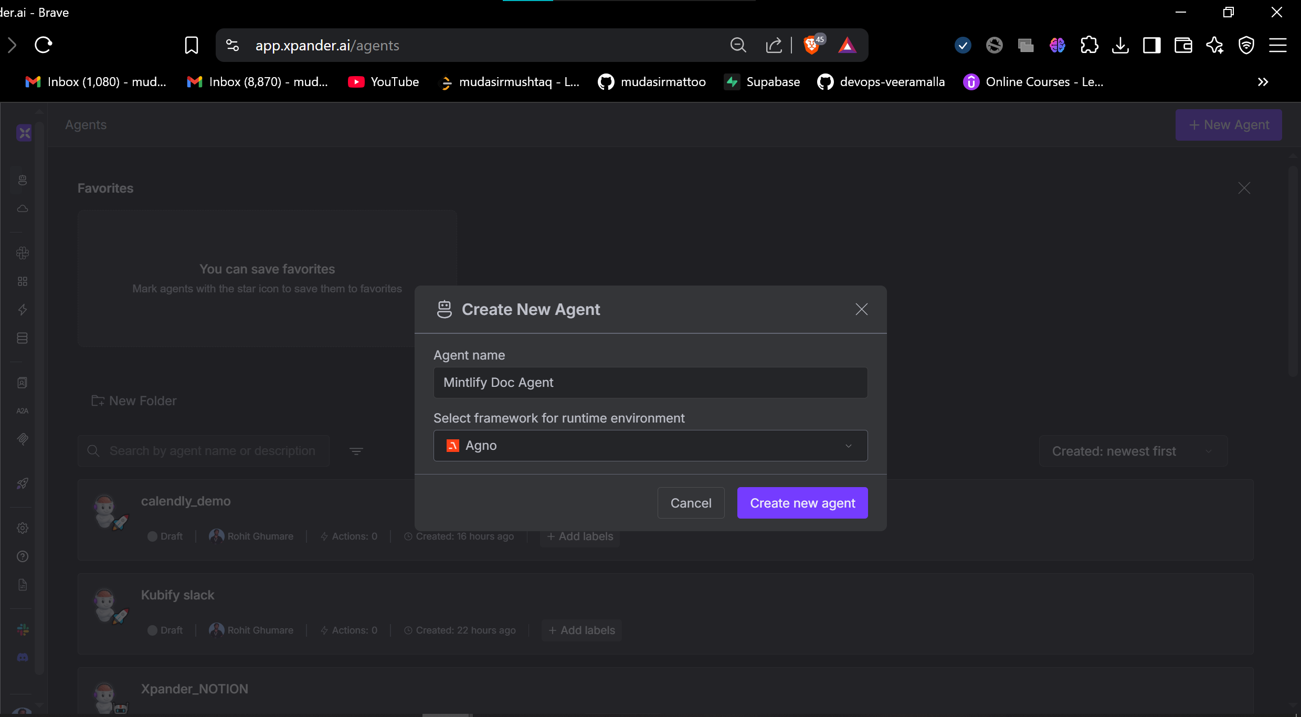Click the Brave Rewards triangle icon
Viewport: 1301px width, 717px height.
847,46
